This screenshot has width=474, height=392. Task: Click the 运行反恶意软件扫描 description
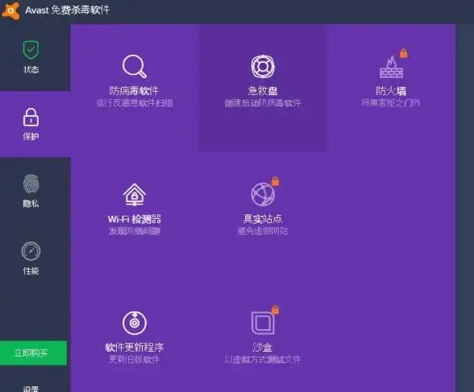click(x=135, y=103)
